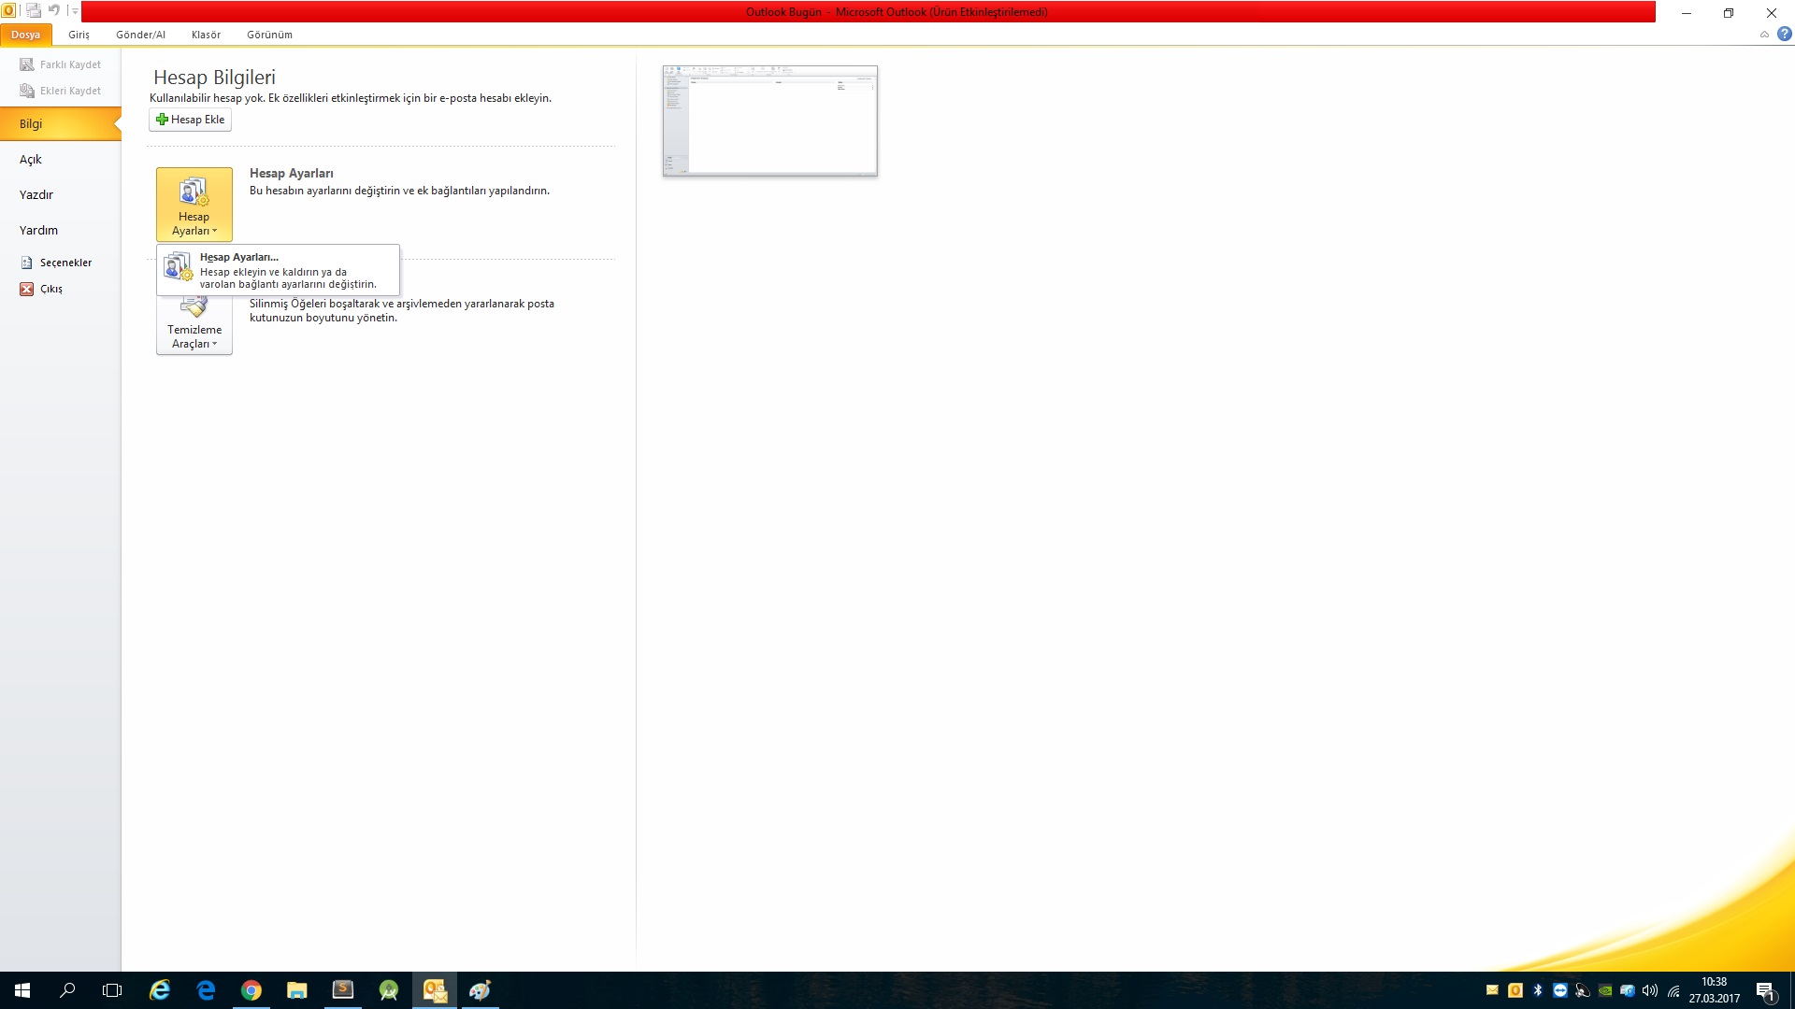Select the Bilgi backstage section
The image size is (1795, 1009).
(61, 123)
